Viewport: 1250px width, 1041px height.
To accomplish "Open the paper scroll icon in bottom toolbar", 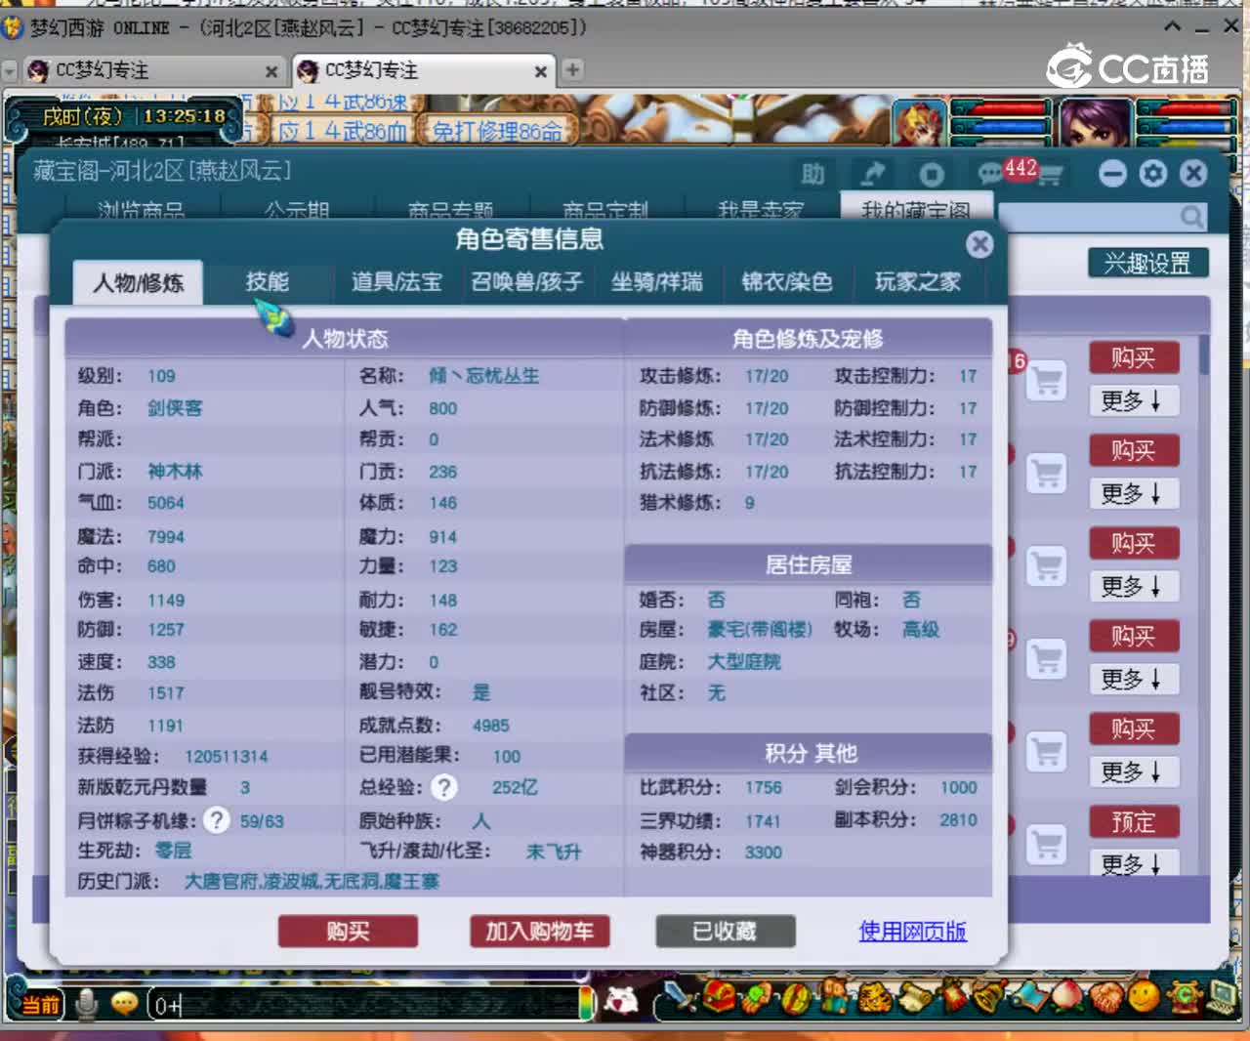I will (x=914, y=997).
